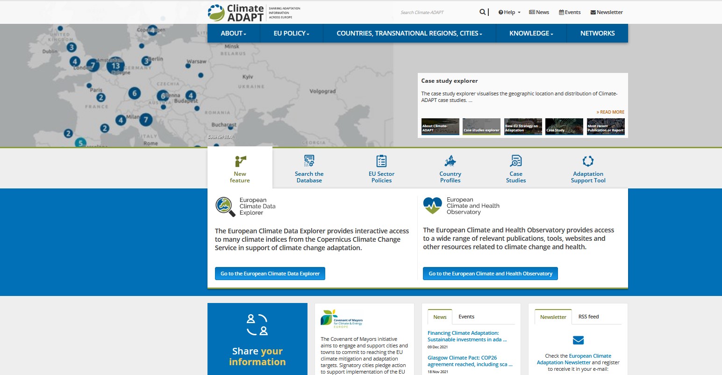Viewport: 722px width, 375px height.
Task: Click the Climate-ADAPT logo
Action: pyautogui.click(x=236, y=13)
